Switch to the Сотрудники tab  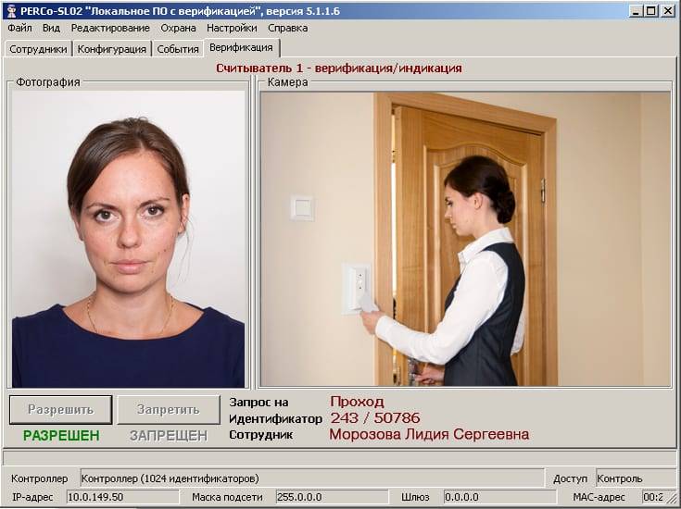(38, 49)
